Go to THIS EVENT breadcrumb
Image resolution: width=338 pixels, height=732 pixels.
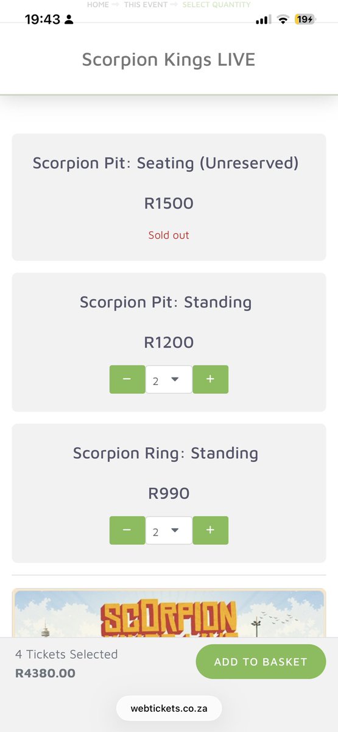(146, 4)
